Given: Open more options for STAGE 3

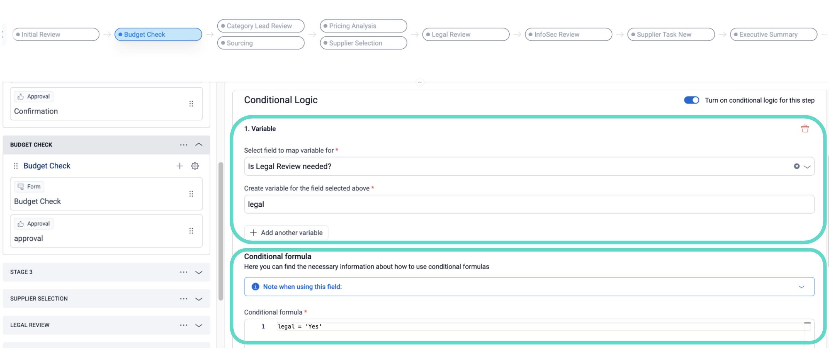Looking at the screenshot, I should pyautogui.click(x=184, y=272).
